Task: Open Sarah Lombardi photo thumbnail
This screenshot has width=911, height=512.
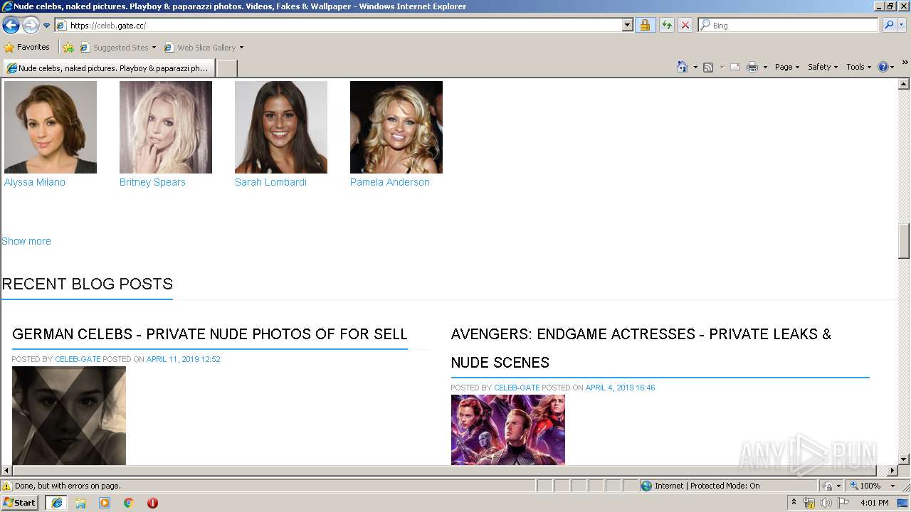Action: click(281, 127)
